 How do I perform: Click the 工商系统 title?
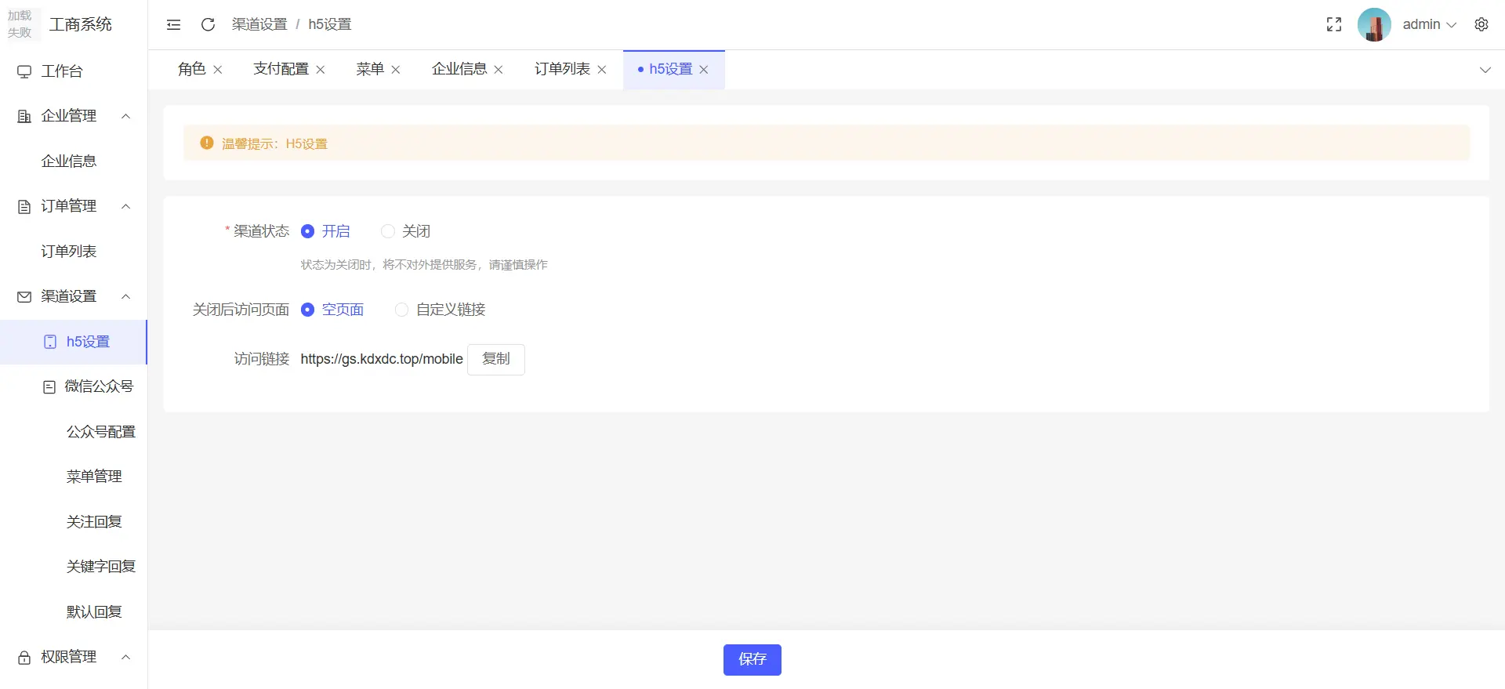[81, 24]
